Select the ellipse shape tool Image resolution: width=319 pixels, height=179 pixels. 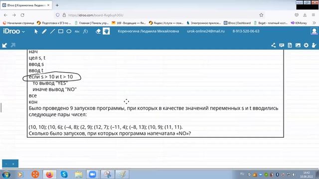pyautogui.click(x=69, y=31)
